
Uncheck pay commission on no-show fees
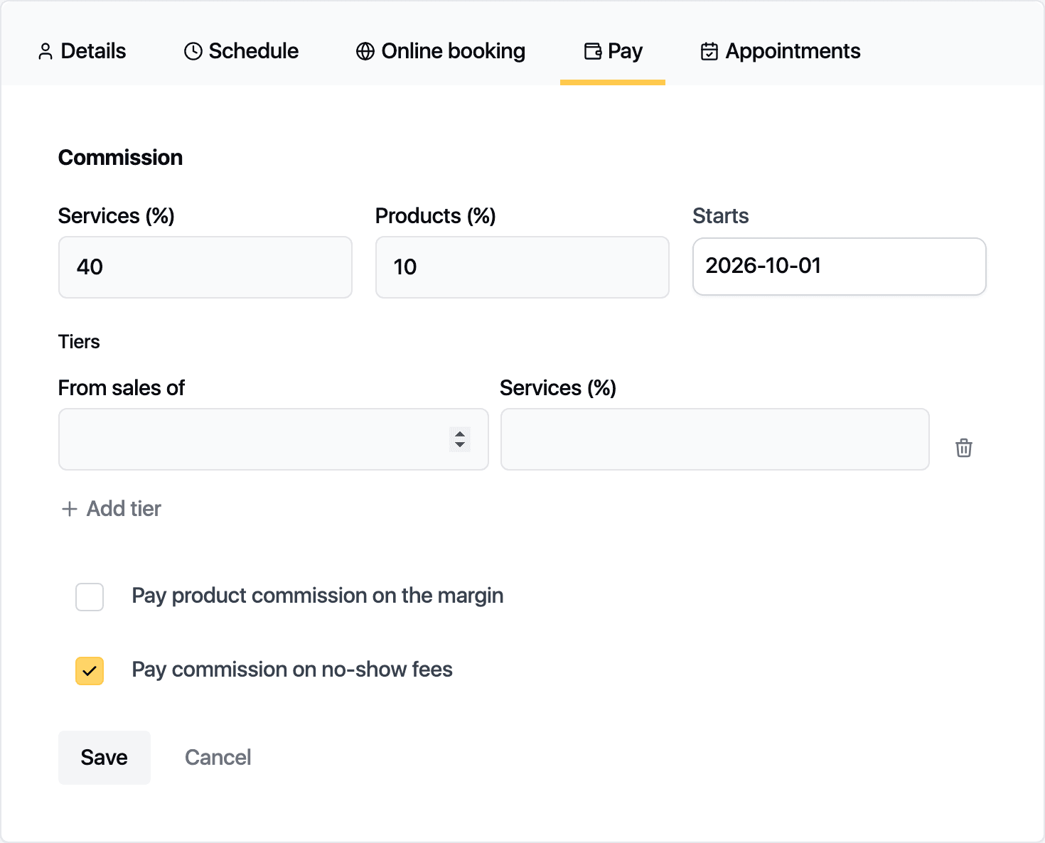point(90,671)
